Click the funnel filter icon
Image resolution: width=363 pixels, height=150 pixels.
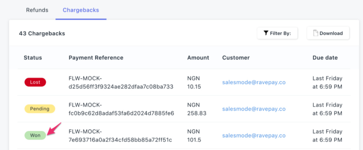(x=266, y=33)
